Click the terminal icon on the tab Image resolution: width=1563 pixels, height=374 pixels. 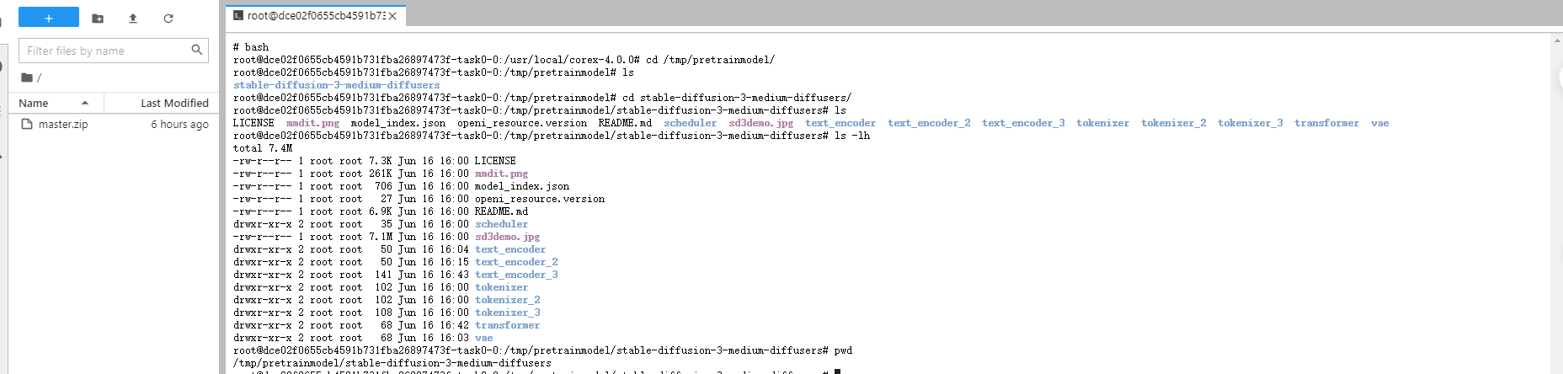[238, 15]
